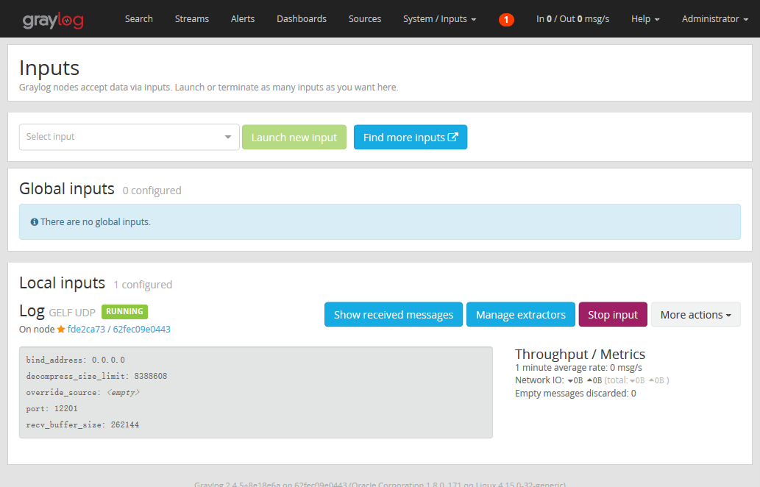
Task: Click Manage extractors button
Action: (521, 315)
